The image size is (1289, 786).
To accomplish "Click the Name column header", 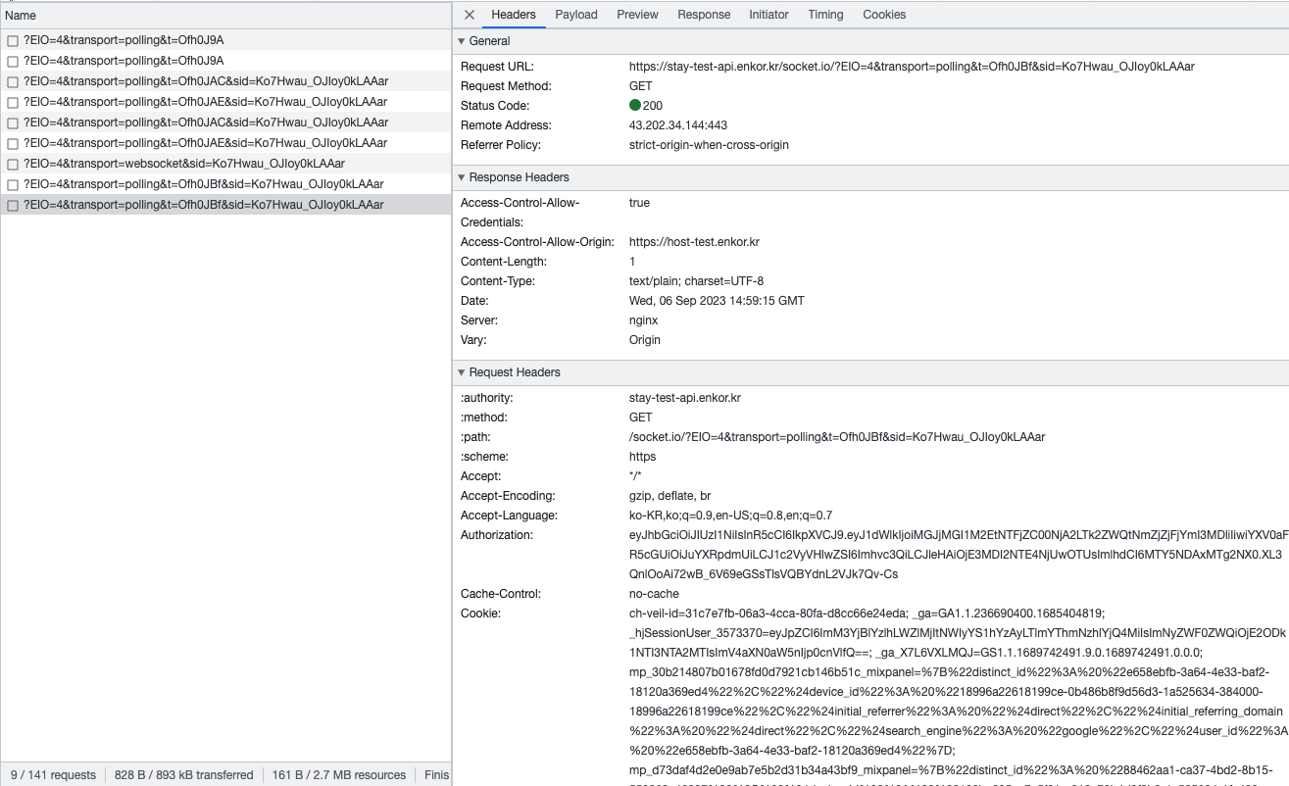I will pyautogui.click(x=225, y=16).
